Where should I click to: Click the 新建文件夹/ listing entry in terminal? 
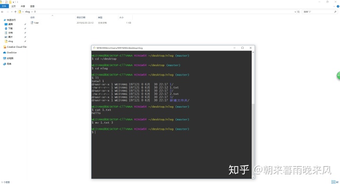179,100
